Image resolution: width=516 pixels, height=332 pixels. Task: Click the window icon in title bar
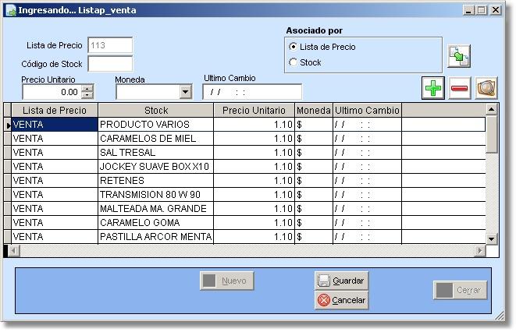[10, 10]
